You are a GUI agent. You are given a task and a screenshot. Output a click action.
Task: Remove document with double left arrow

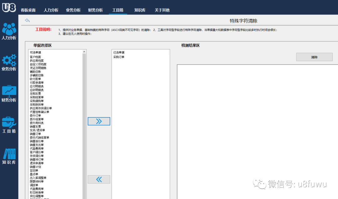[x=99, y=179]
